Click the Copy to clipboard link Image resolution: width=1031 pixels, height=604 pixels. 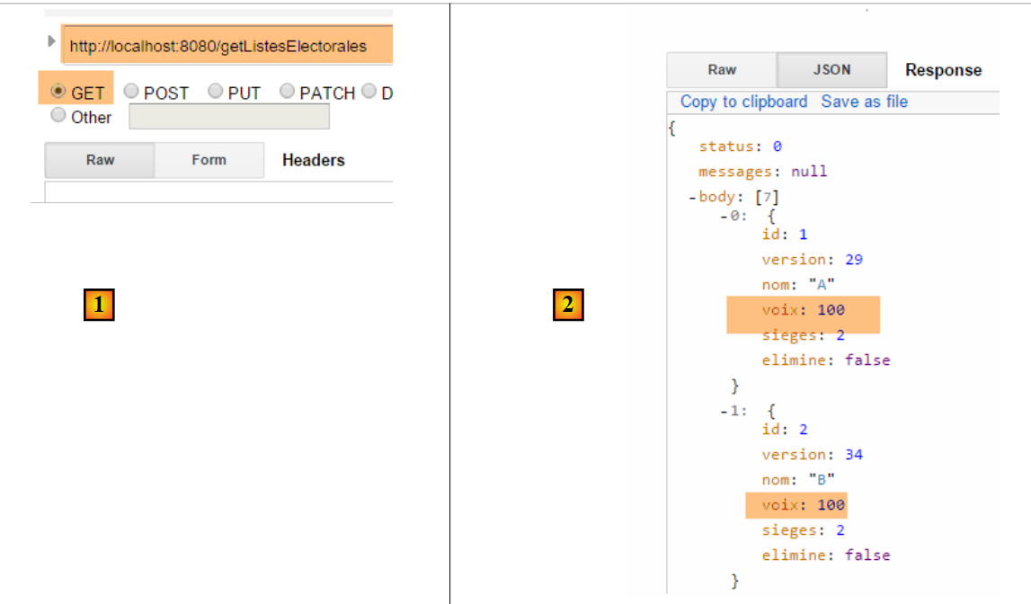(743, 102)
